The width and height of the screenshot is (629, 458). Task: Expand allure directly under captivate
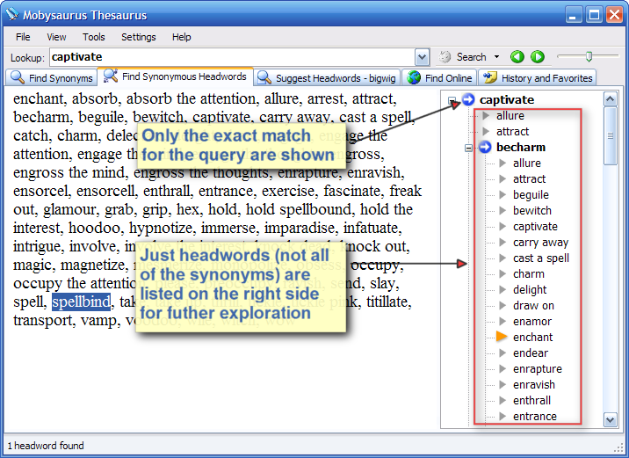click(486, 116)
